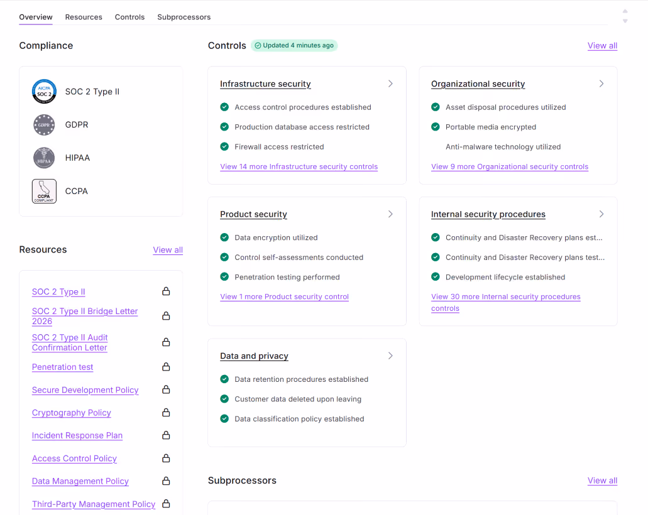Switch to the Overview tab
The width and height of the screenshot is (648, 515).
pos(36,17)
